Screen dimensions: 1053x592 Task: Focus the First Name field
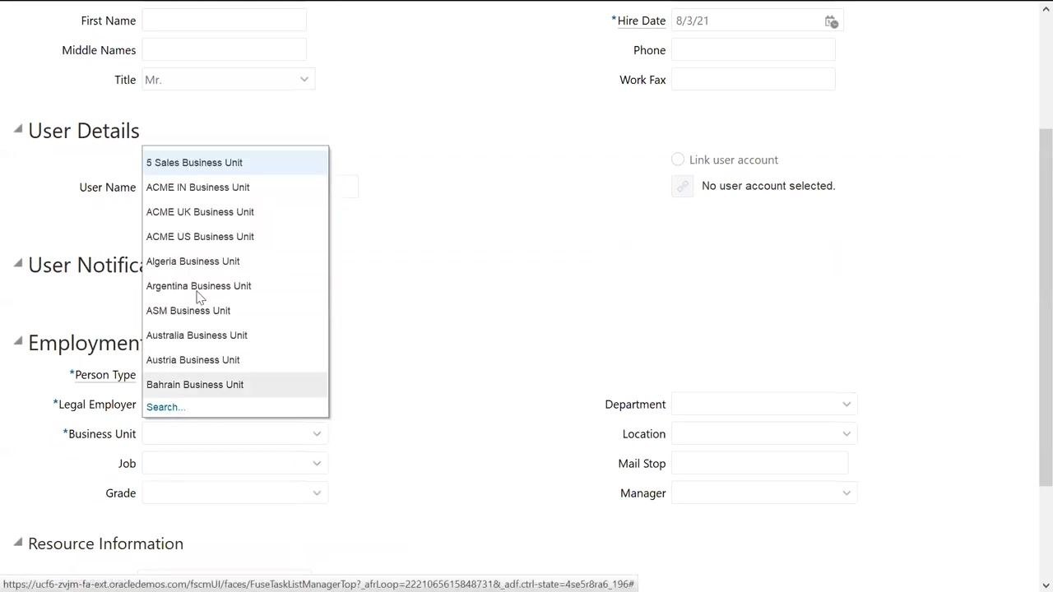[x=224, y=21]
